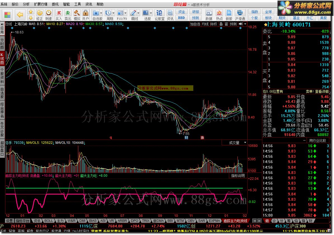
Task: Click the yellow up arrow icon
Action: pyautogui.click(x=31, y=12)
